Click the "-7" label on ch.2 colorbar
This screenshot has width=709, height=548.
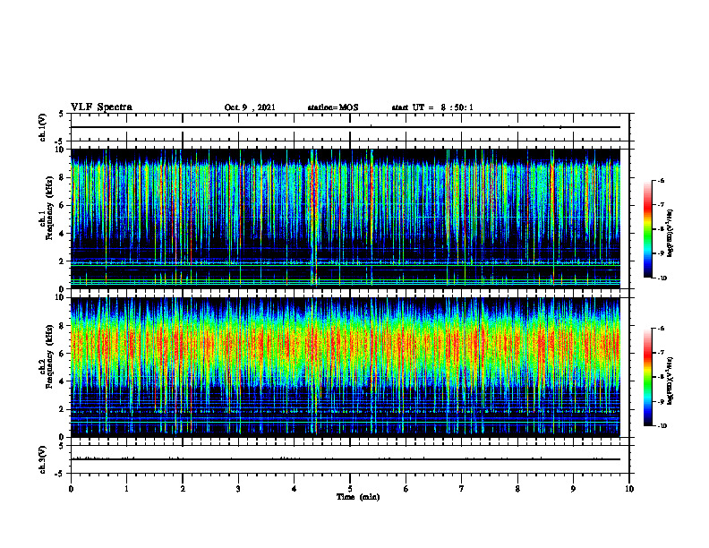click(x=661, y=353)
